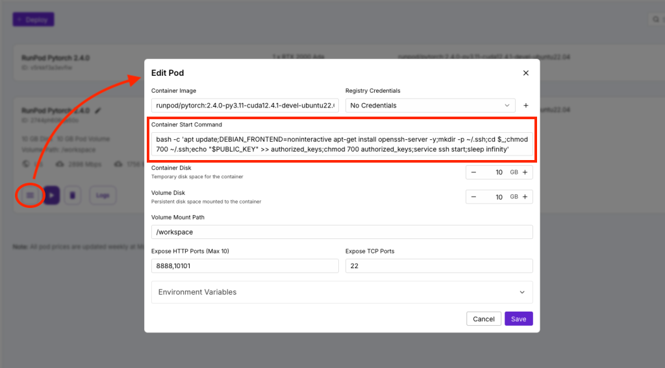Close the Edit Pod dialog
The width and height of the screenshot is (665, 368).
click(526, 73)
